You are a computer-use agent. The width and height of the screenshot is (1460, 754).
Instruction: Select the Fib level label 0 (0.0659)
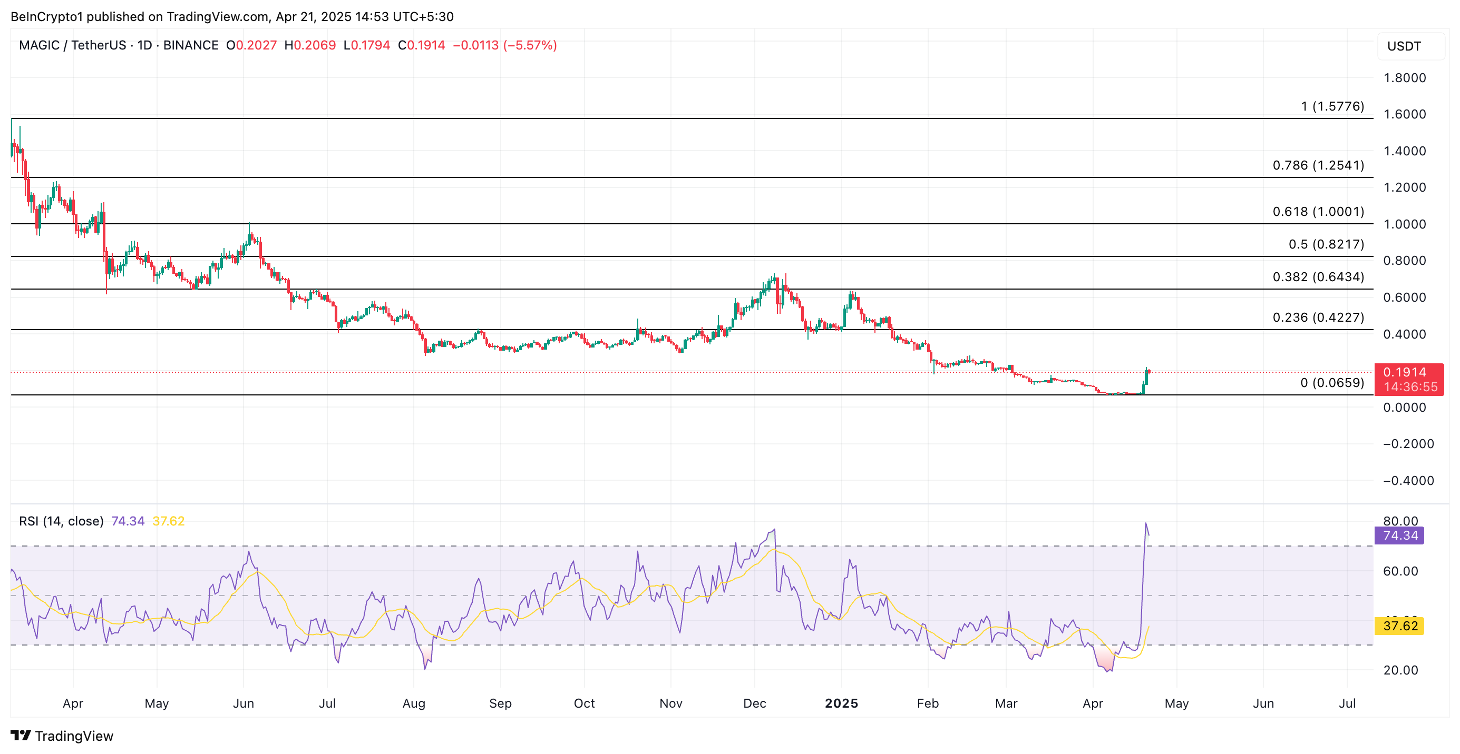[1332, 383]
